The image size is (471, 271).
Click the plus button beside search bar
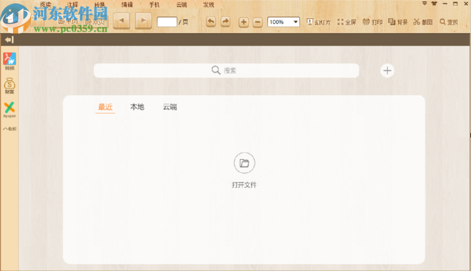(387, 70)
